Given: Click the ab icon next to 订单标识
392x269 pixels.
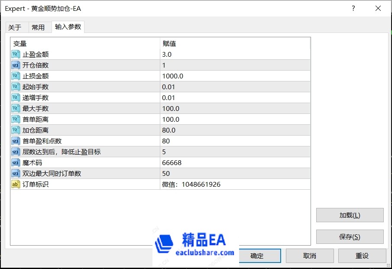Looking at the screenshot, I should 14,184.
